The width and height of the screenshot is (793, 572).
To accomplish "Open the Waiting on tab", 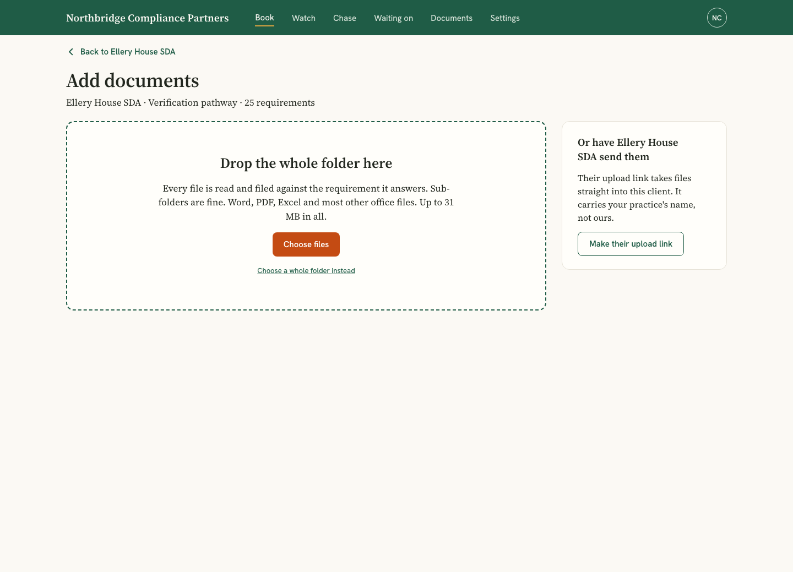I will click(393, 18).
